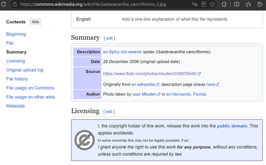Click the public domain symbol image
Image resolution: width=266 pixels, height=165 pixels.
click(84, 140)
